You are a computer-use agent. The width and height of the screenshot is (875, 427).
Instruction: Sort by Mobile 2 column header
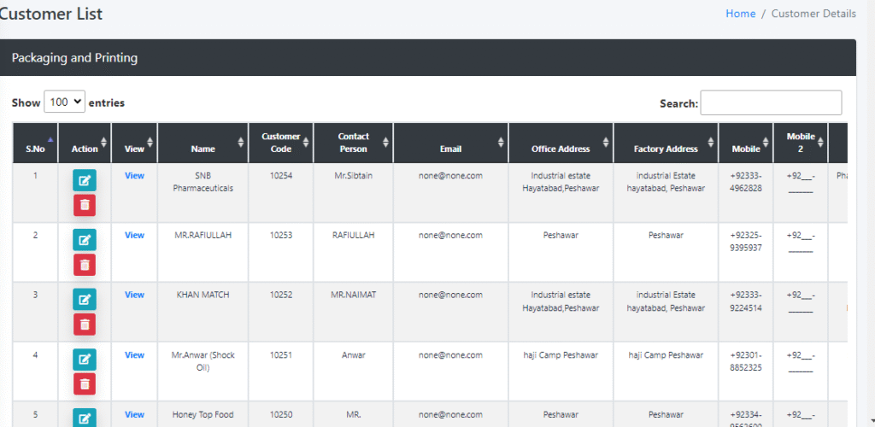click(801, 143)
